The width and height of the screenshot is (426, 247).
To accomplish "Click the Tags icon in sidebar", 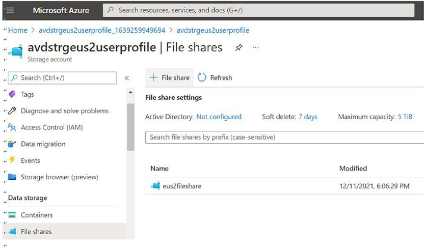I will click(x=12, y=94).
